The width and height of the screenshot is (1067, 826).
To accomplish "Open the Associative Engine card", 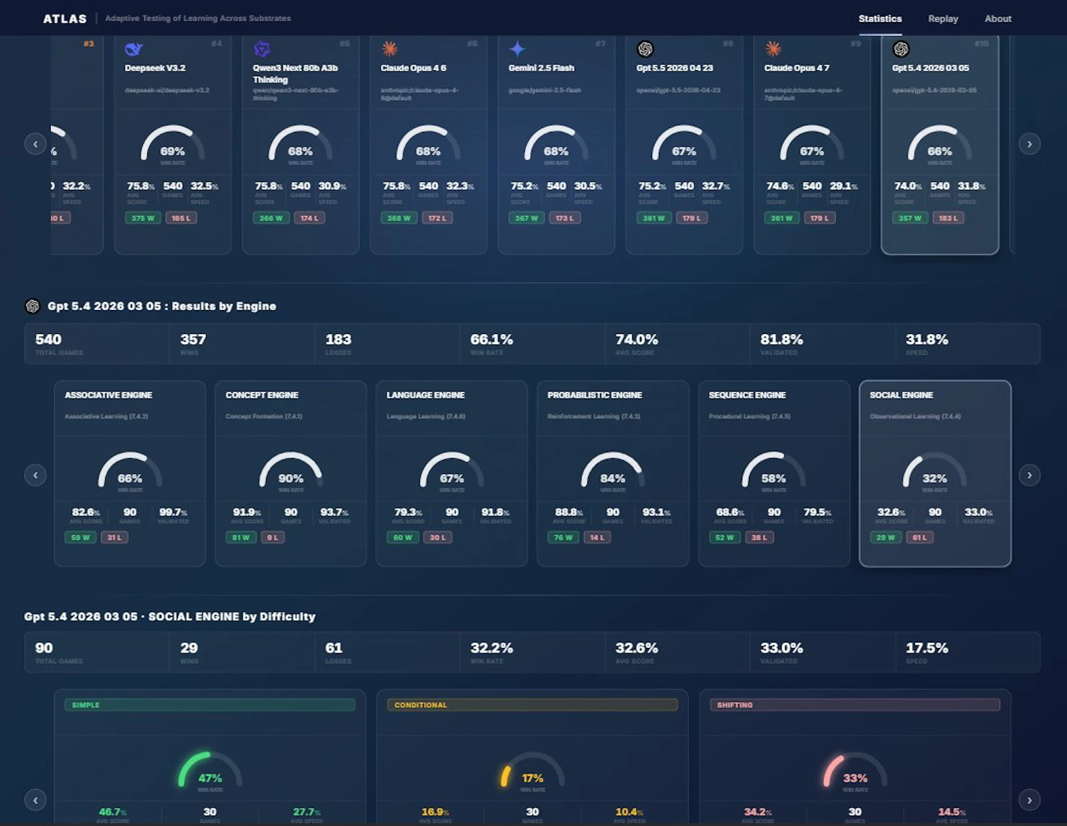I will (x=130, y=474).
